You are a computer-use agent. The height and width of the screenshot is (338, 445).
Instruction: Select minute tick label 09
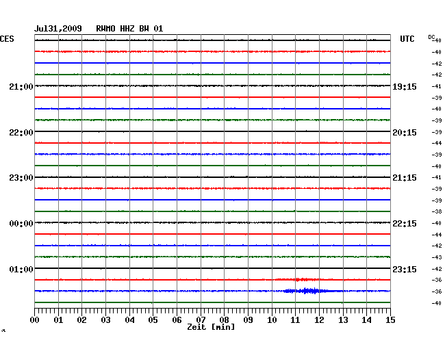tap(248, 320)
